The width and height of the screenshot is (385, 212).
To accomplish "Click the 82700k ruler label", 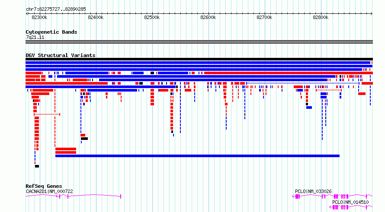I will tap(264, 17).
